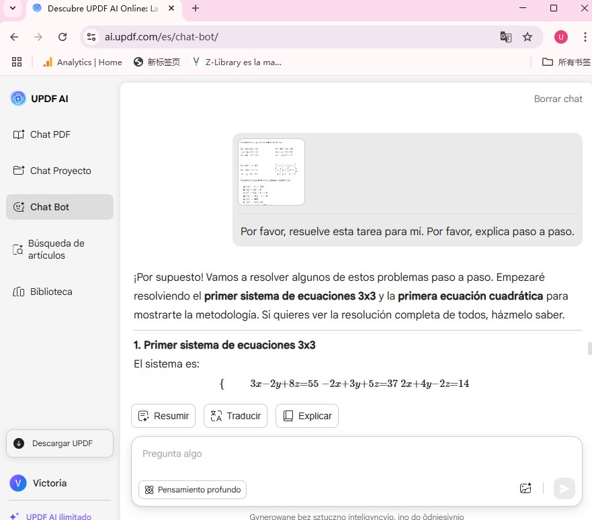The height and width of the screenshot is (520, 592).
Task: Click the UPDF AI logo icon
Action: (x=17, y=99)
